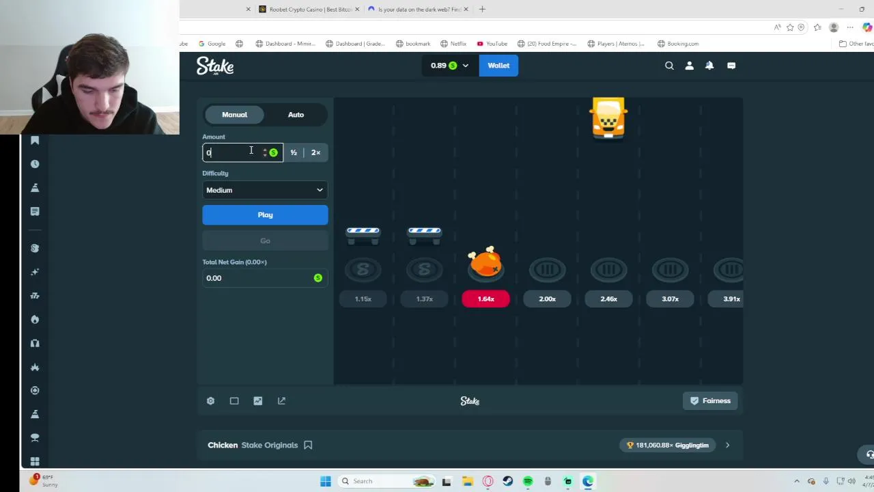The height and width of the screenshot is (492, 874).
Task: Expand the balance currency dropdown
Action: 466,66
